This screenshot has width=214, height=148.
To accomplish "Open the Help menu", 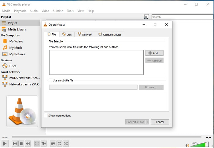I will coord(90,11).
